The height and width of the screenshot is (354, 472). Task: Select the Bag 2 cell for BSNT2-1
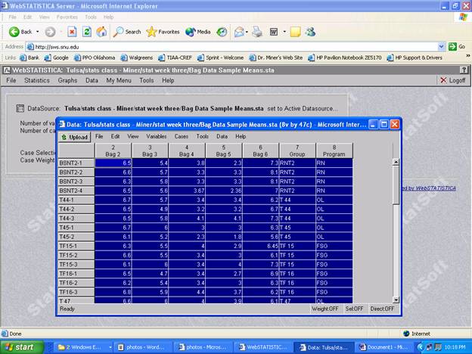click(x=113, y=163)
